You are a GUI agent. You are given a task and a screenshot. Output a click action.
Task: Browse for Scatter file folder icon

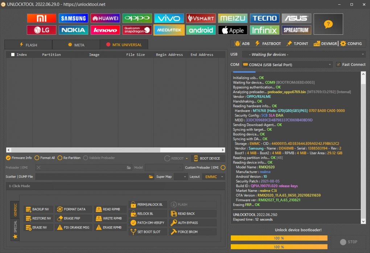151,177
